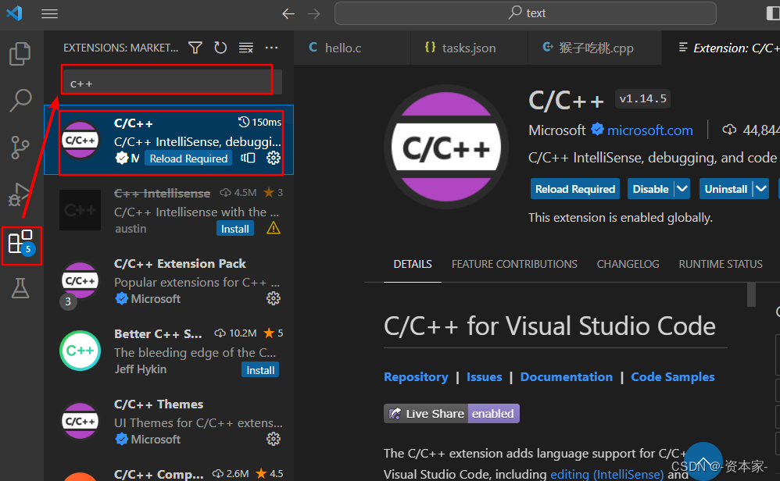This screenshot has width=780, height=481.
Task: Open the Documentation link
Action: (x=566, y=376)
